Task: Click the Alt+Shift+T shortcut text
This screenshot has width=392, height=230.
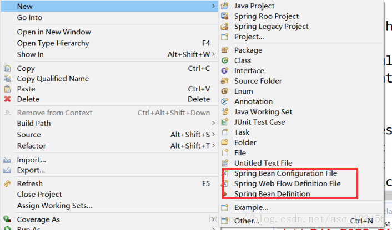Action: click(190, 146)
